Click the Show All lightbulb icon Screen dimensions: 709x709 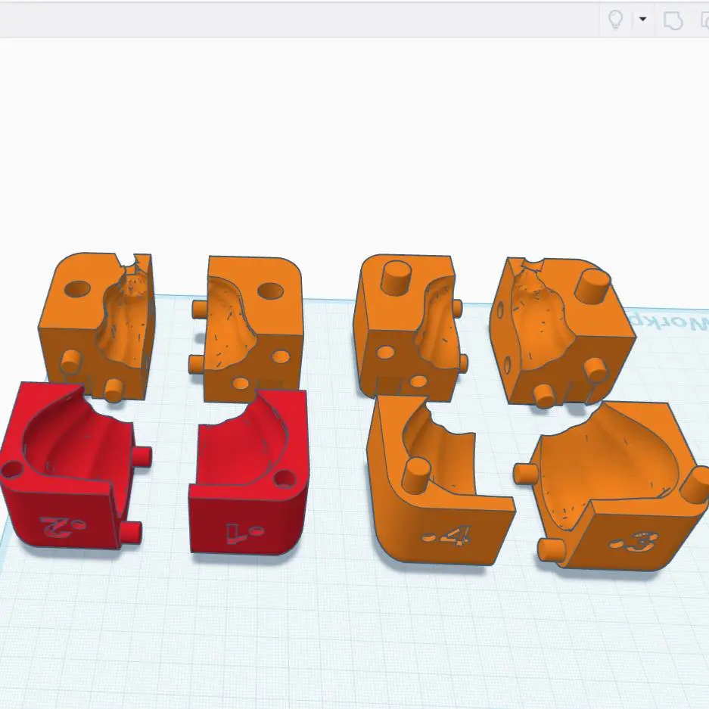(615, 20)
